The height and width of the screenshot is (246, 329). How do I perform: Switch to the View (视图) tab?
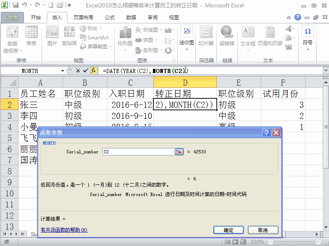click(174, 18)
